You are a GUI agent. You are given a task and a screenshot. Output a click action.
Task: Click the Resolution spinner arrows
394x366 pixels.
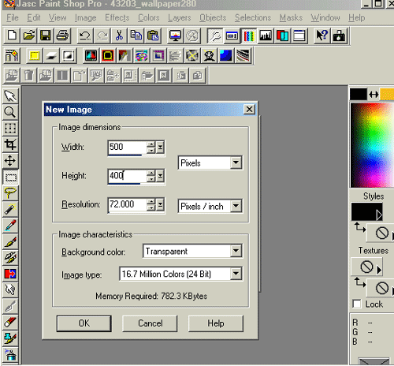[x=151, y=204]
